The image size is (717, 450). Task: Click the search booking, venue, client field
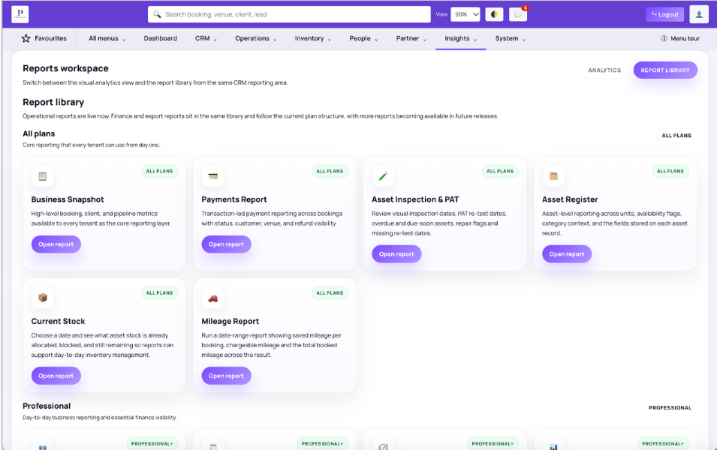coord(289,14)
